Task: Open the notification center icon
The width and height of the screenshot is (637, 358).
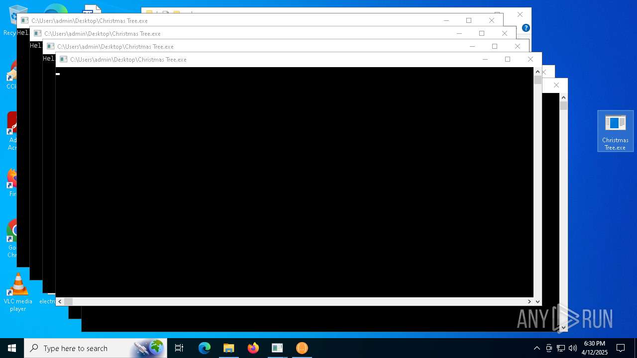Action: [621, 348]
